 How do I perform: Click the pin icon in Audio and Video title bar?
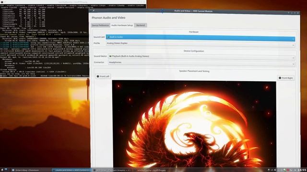pyautogui.click(x=94, y=11)
